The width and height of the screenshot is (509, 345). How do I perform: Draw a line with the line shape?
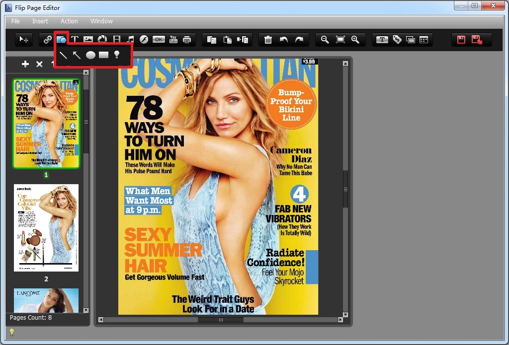(63, 55)
